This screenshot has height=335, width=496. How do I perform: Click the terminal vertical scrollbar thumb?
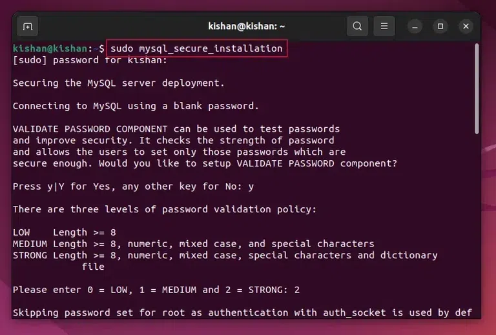(477, 89)
